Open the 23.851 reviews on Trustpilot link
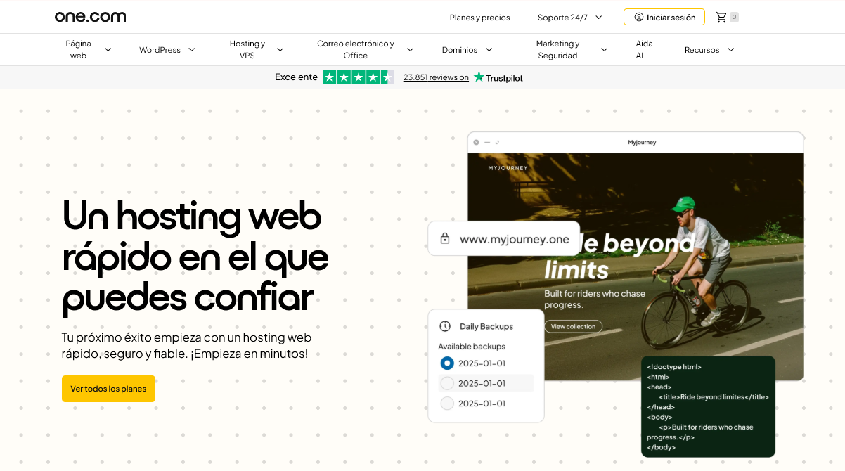This screenshot has height=471, width=845. 435,77
